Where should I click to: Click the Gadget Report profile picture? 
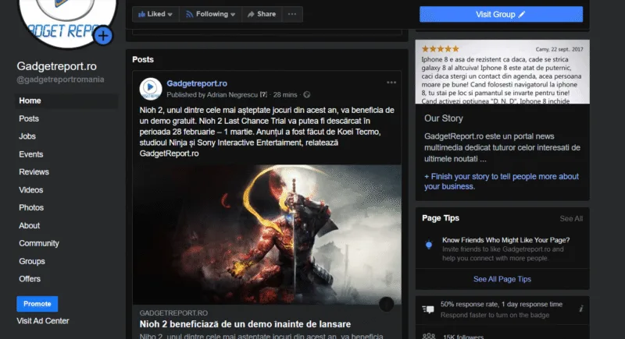68,23
